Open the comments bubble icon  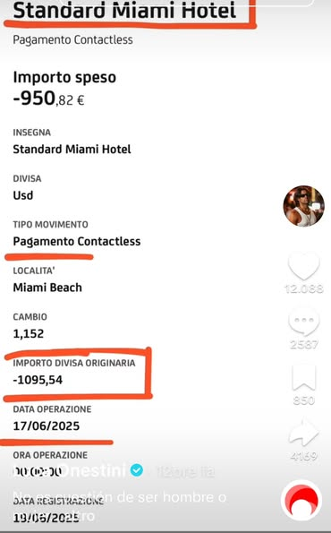[303, 322]
